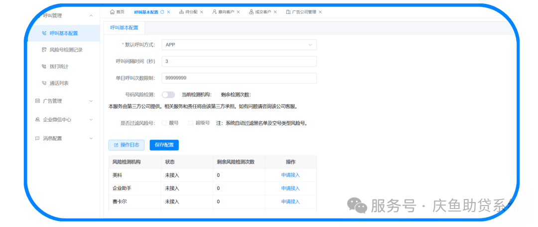This screenshot has height=227, width=538.
Task: Click the 风险检测机构 column header
Action: click(135, 162)
